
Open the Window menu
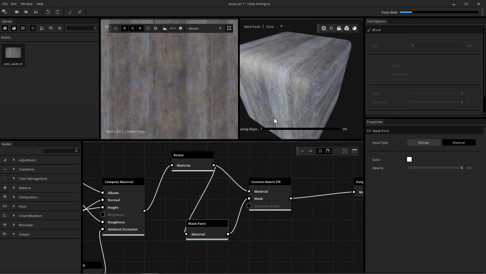(26, 4)
